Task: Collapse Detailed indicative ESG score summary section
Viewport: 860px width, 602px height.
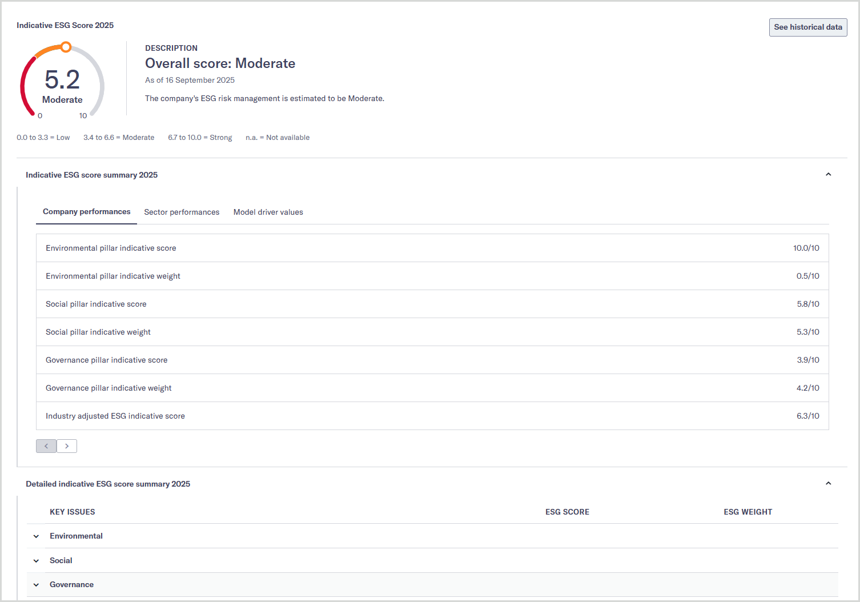Action: tap(828, 484)
